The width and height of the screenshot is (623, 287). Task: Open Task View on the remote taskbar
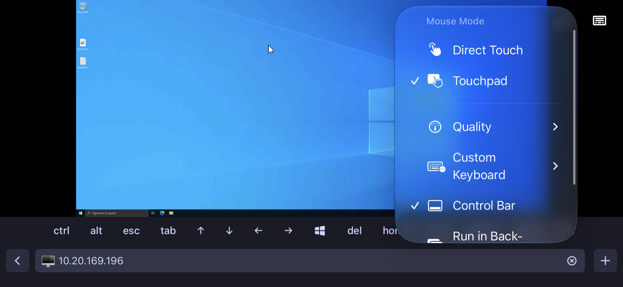click(x=153, y=213)
